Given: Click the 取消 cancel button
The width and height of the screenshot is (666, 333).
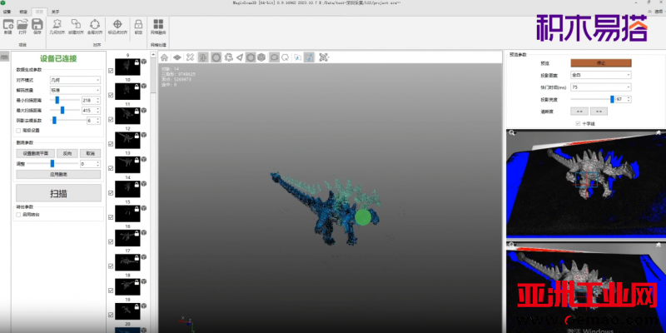Looking at the screenshot, I should 90,154.
